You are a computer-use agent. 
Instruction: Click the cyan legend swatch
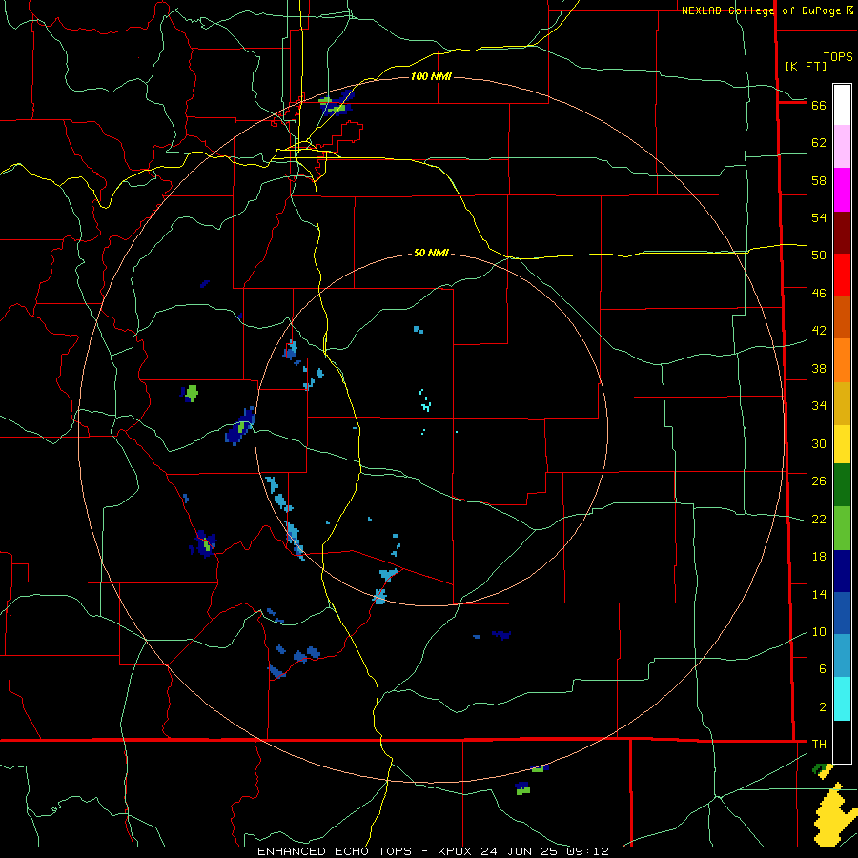coord(842,699)
